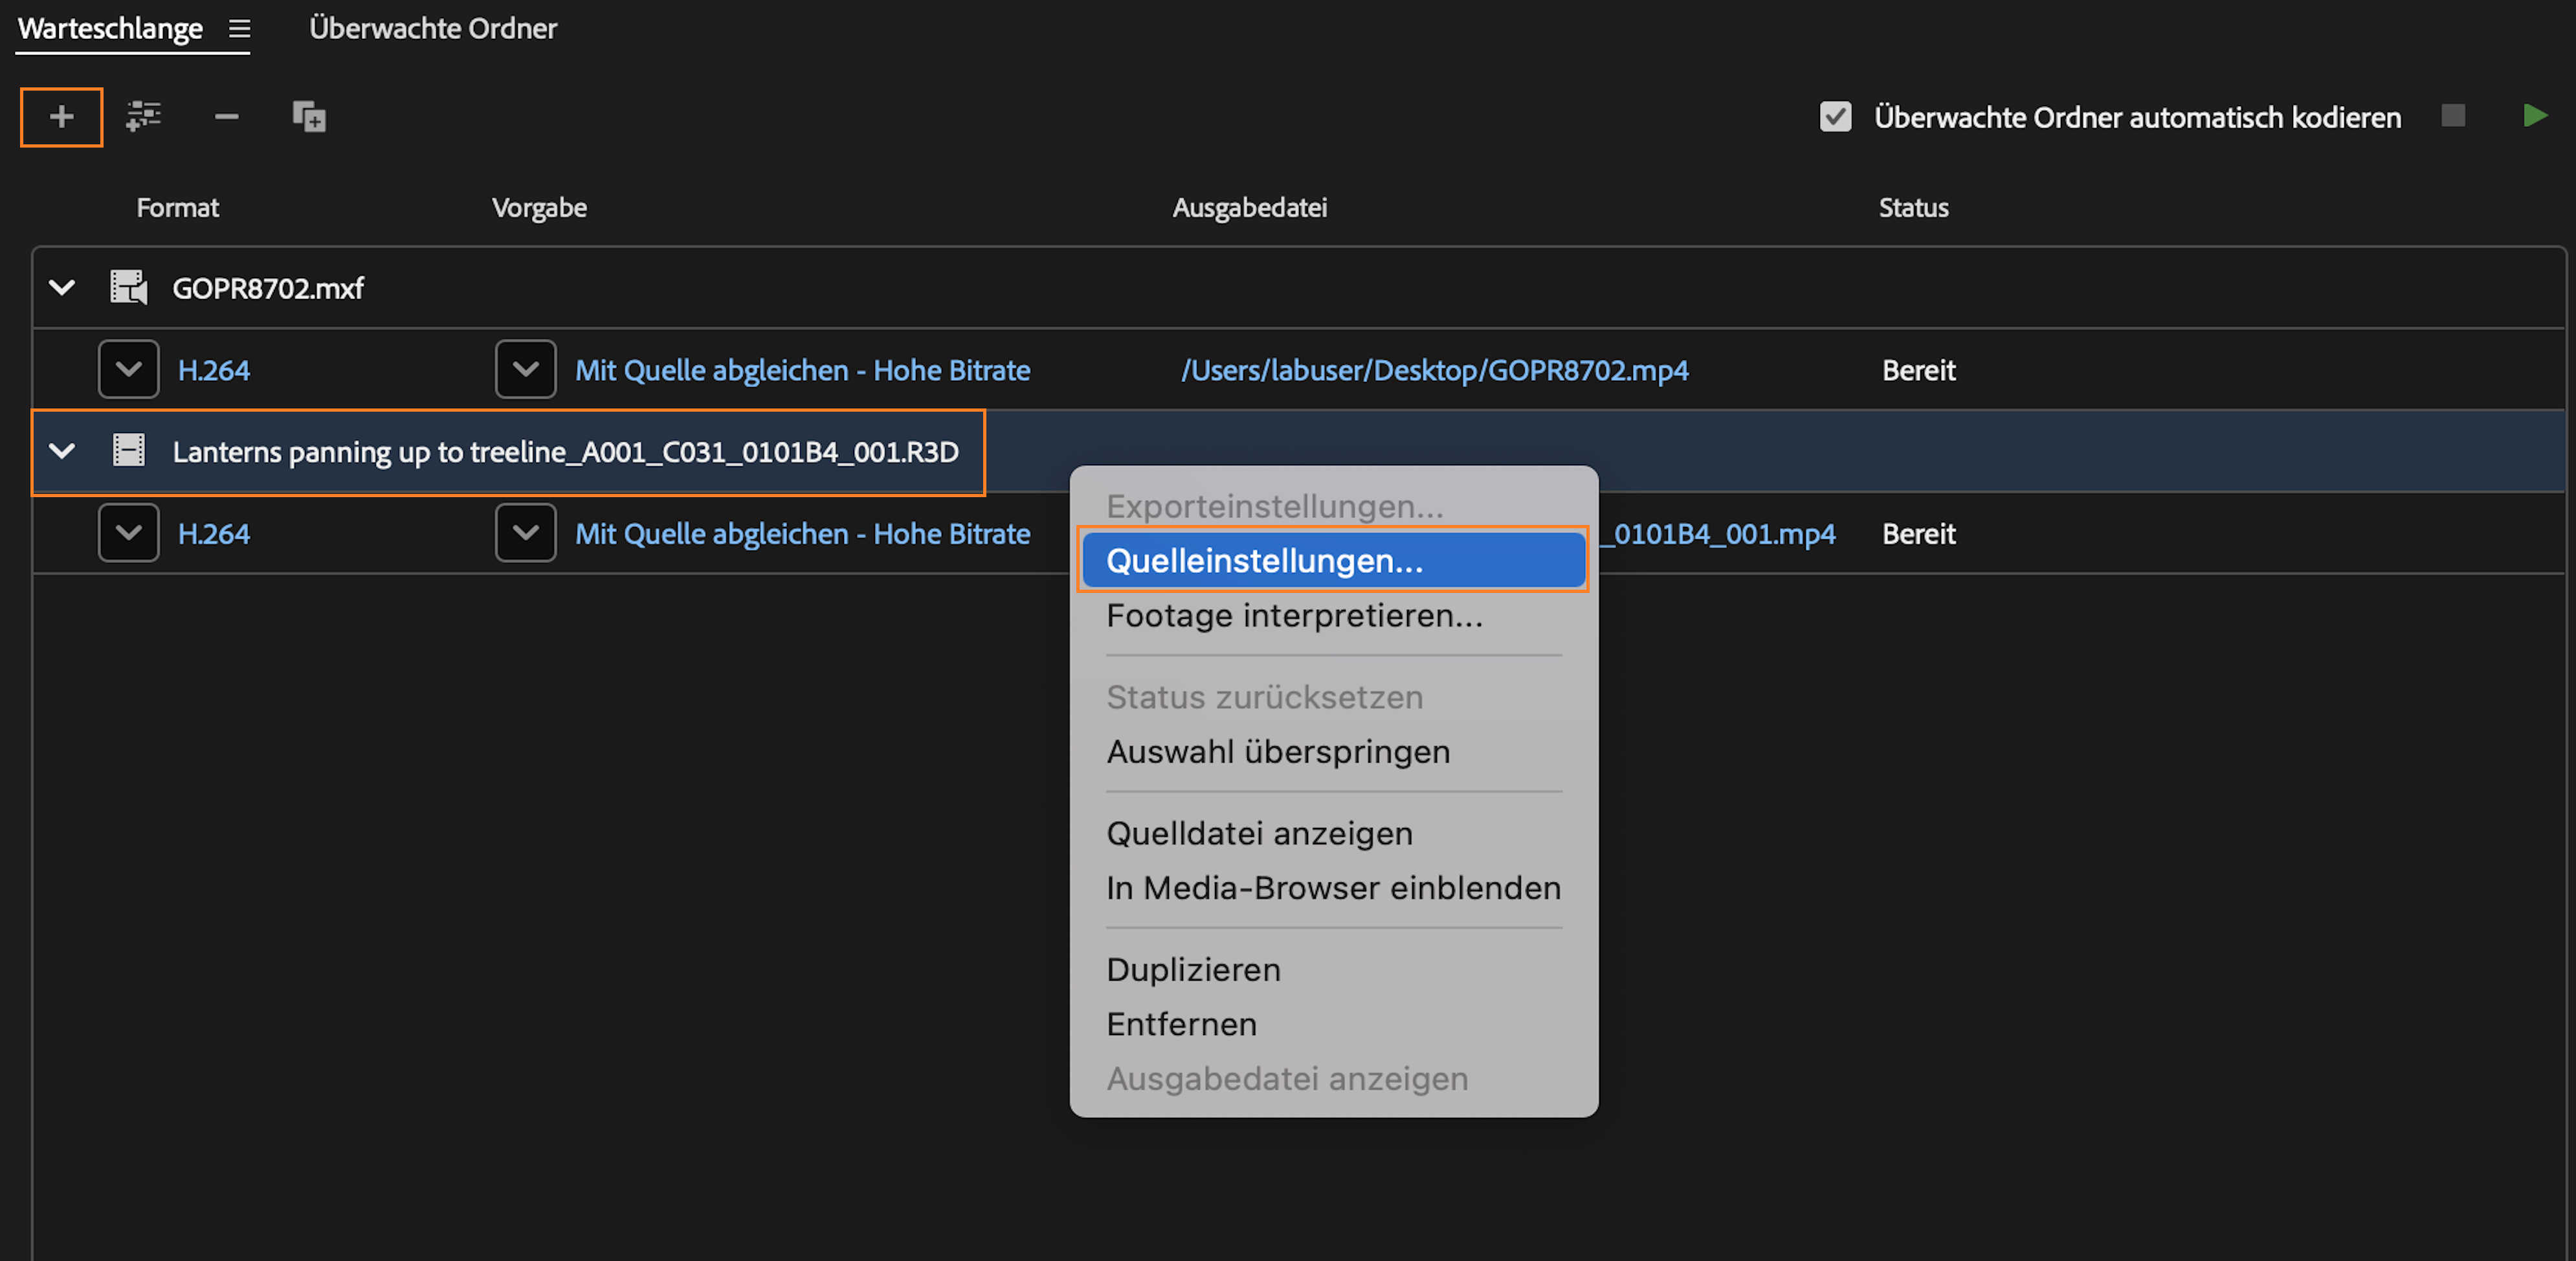Click Mit Quelle abgleichen - Hohe Bitrate preset text
This screenshot has width=2576, height=1261.
pos(802,369)
